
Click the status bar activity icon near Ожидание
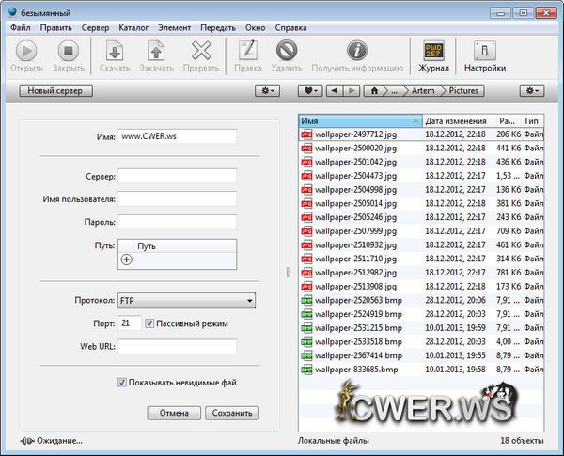(x=27, y=441)
